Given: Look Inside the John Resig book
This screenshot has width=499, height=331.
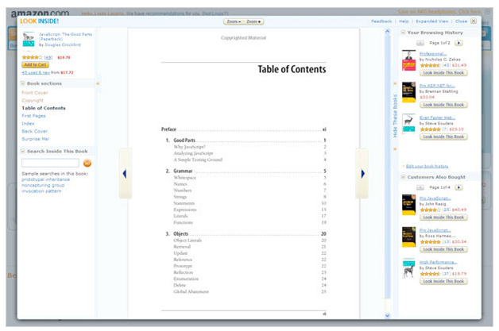Looking at the screenshot, I should pos(443,217).
